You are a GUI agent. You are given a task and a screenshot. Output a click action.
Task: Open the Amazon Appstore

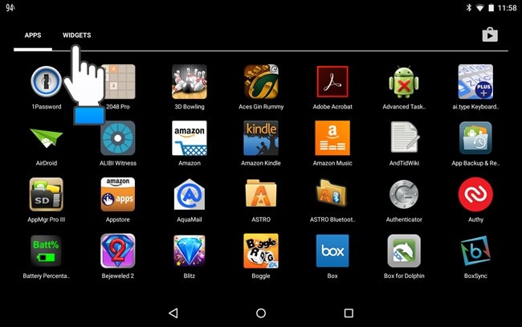(118, 194)
